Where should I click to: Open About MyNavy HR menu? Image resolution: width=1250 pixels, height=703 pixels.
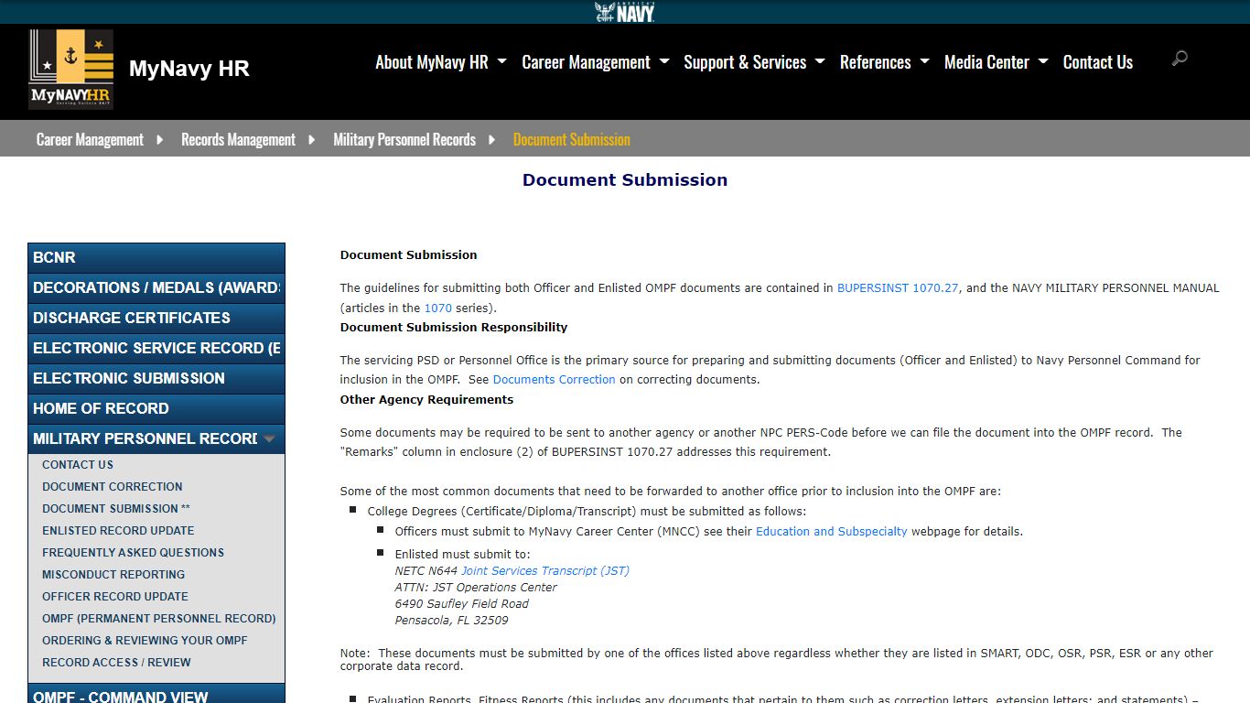(x=432, y=62)
